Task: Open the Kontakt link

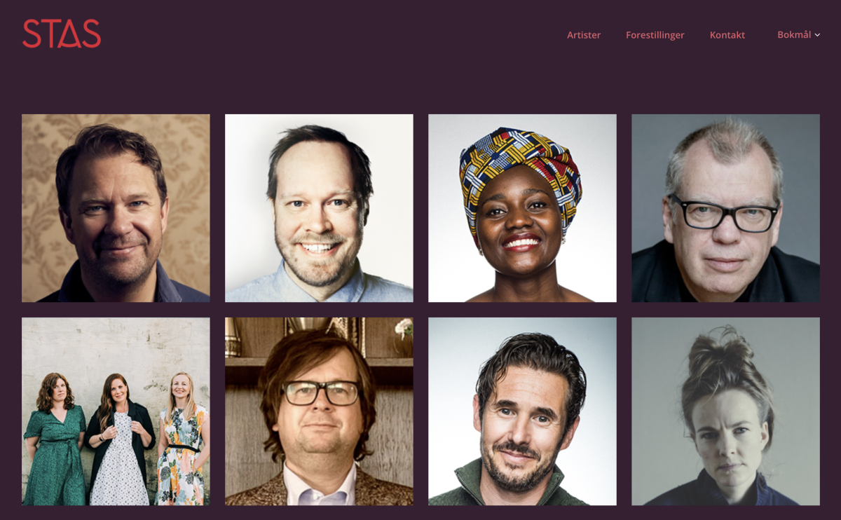Action: 727,35
